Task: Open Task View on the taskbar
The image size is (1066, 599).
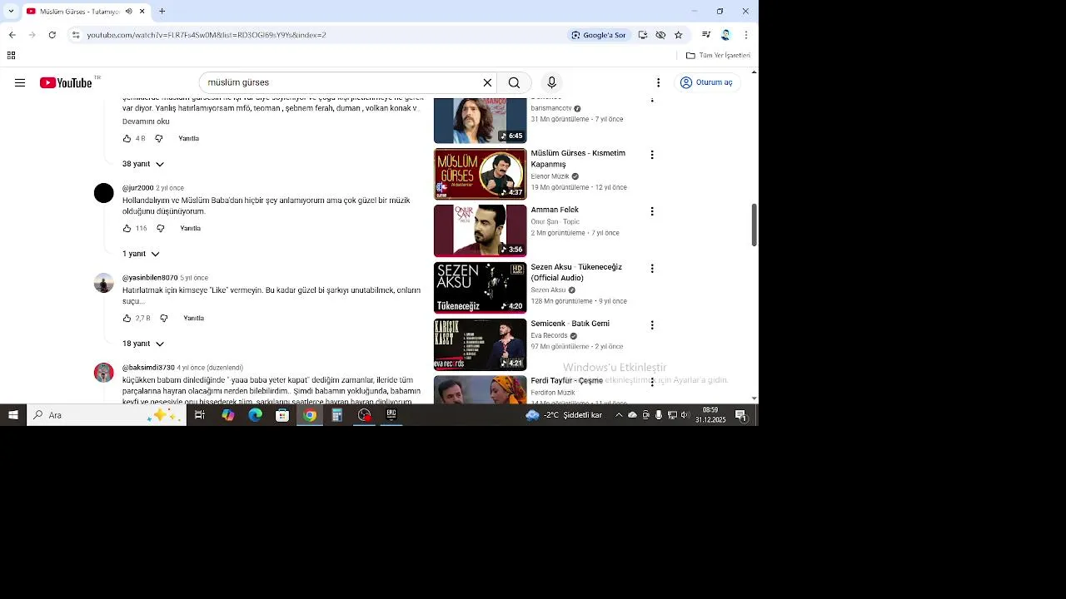Action: point(200,415)
